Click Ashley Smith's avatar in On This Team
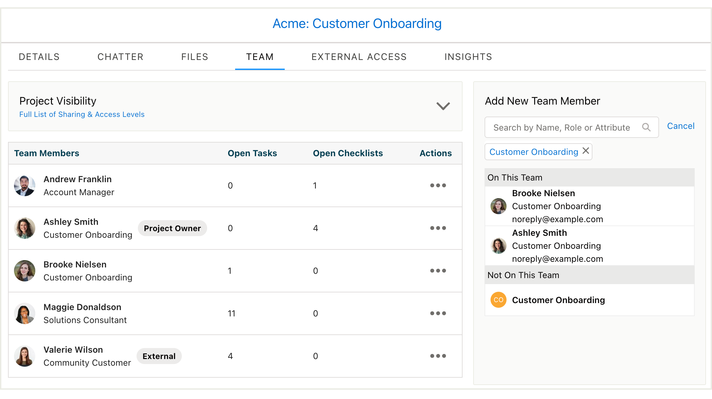712x399 pixels. coord(499,246)
